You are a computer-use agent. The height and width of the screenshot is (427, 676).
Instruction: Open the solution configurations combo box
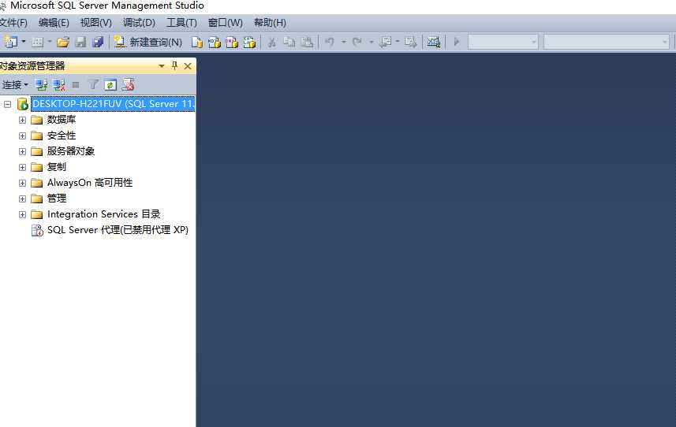point(502,42)
